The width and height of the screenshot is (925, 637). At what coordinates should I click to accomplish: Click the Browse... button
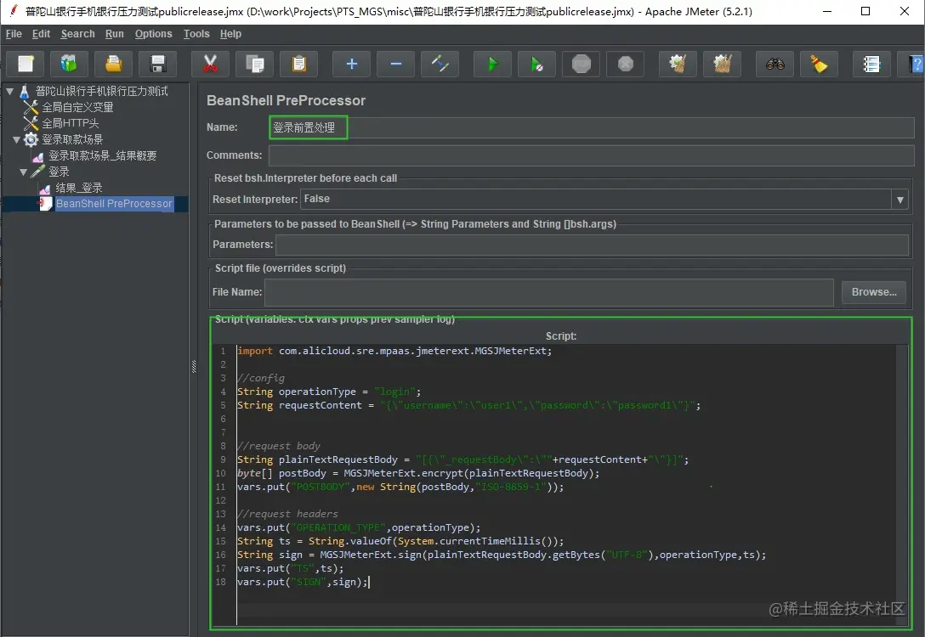(x=873, y=292)
